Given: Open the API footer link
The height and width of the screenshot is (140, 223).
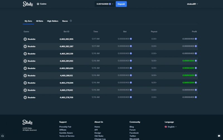Looking at the screenshot, I should (96, 130).
